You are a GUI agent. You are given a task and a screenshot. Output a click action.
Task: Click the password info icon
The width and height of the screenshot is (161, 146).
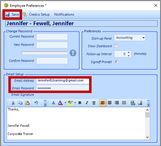tap(73, 53)
